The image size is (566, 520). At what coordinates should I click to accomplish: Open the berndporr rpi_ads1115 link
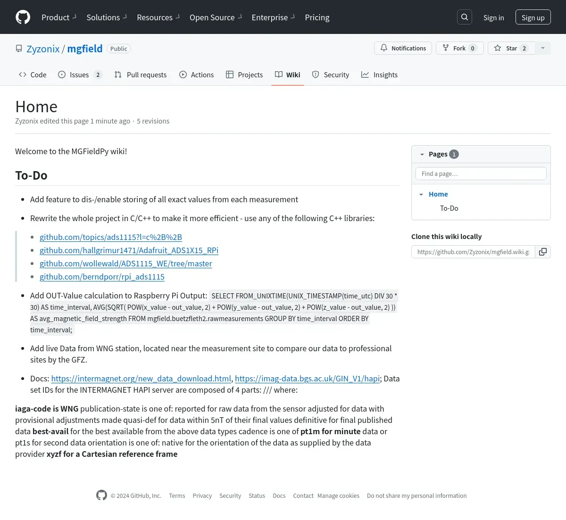(x=102, y=277)
